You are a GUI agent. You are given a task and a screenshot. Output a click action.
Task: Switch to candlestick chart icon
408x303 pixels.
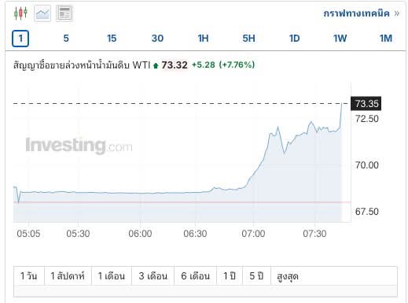coord(20,13)
